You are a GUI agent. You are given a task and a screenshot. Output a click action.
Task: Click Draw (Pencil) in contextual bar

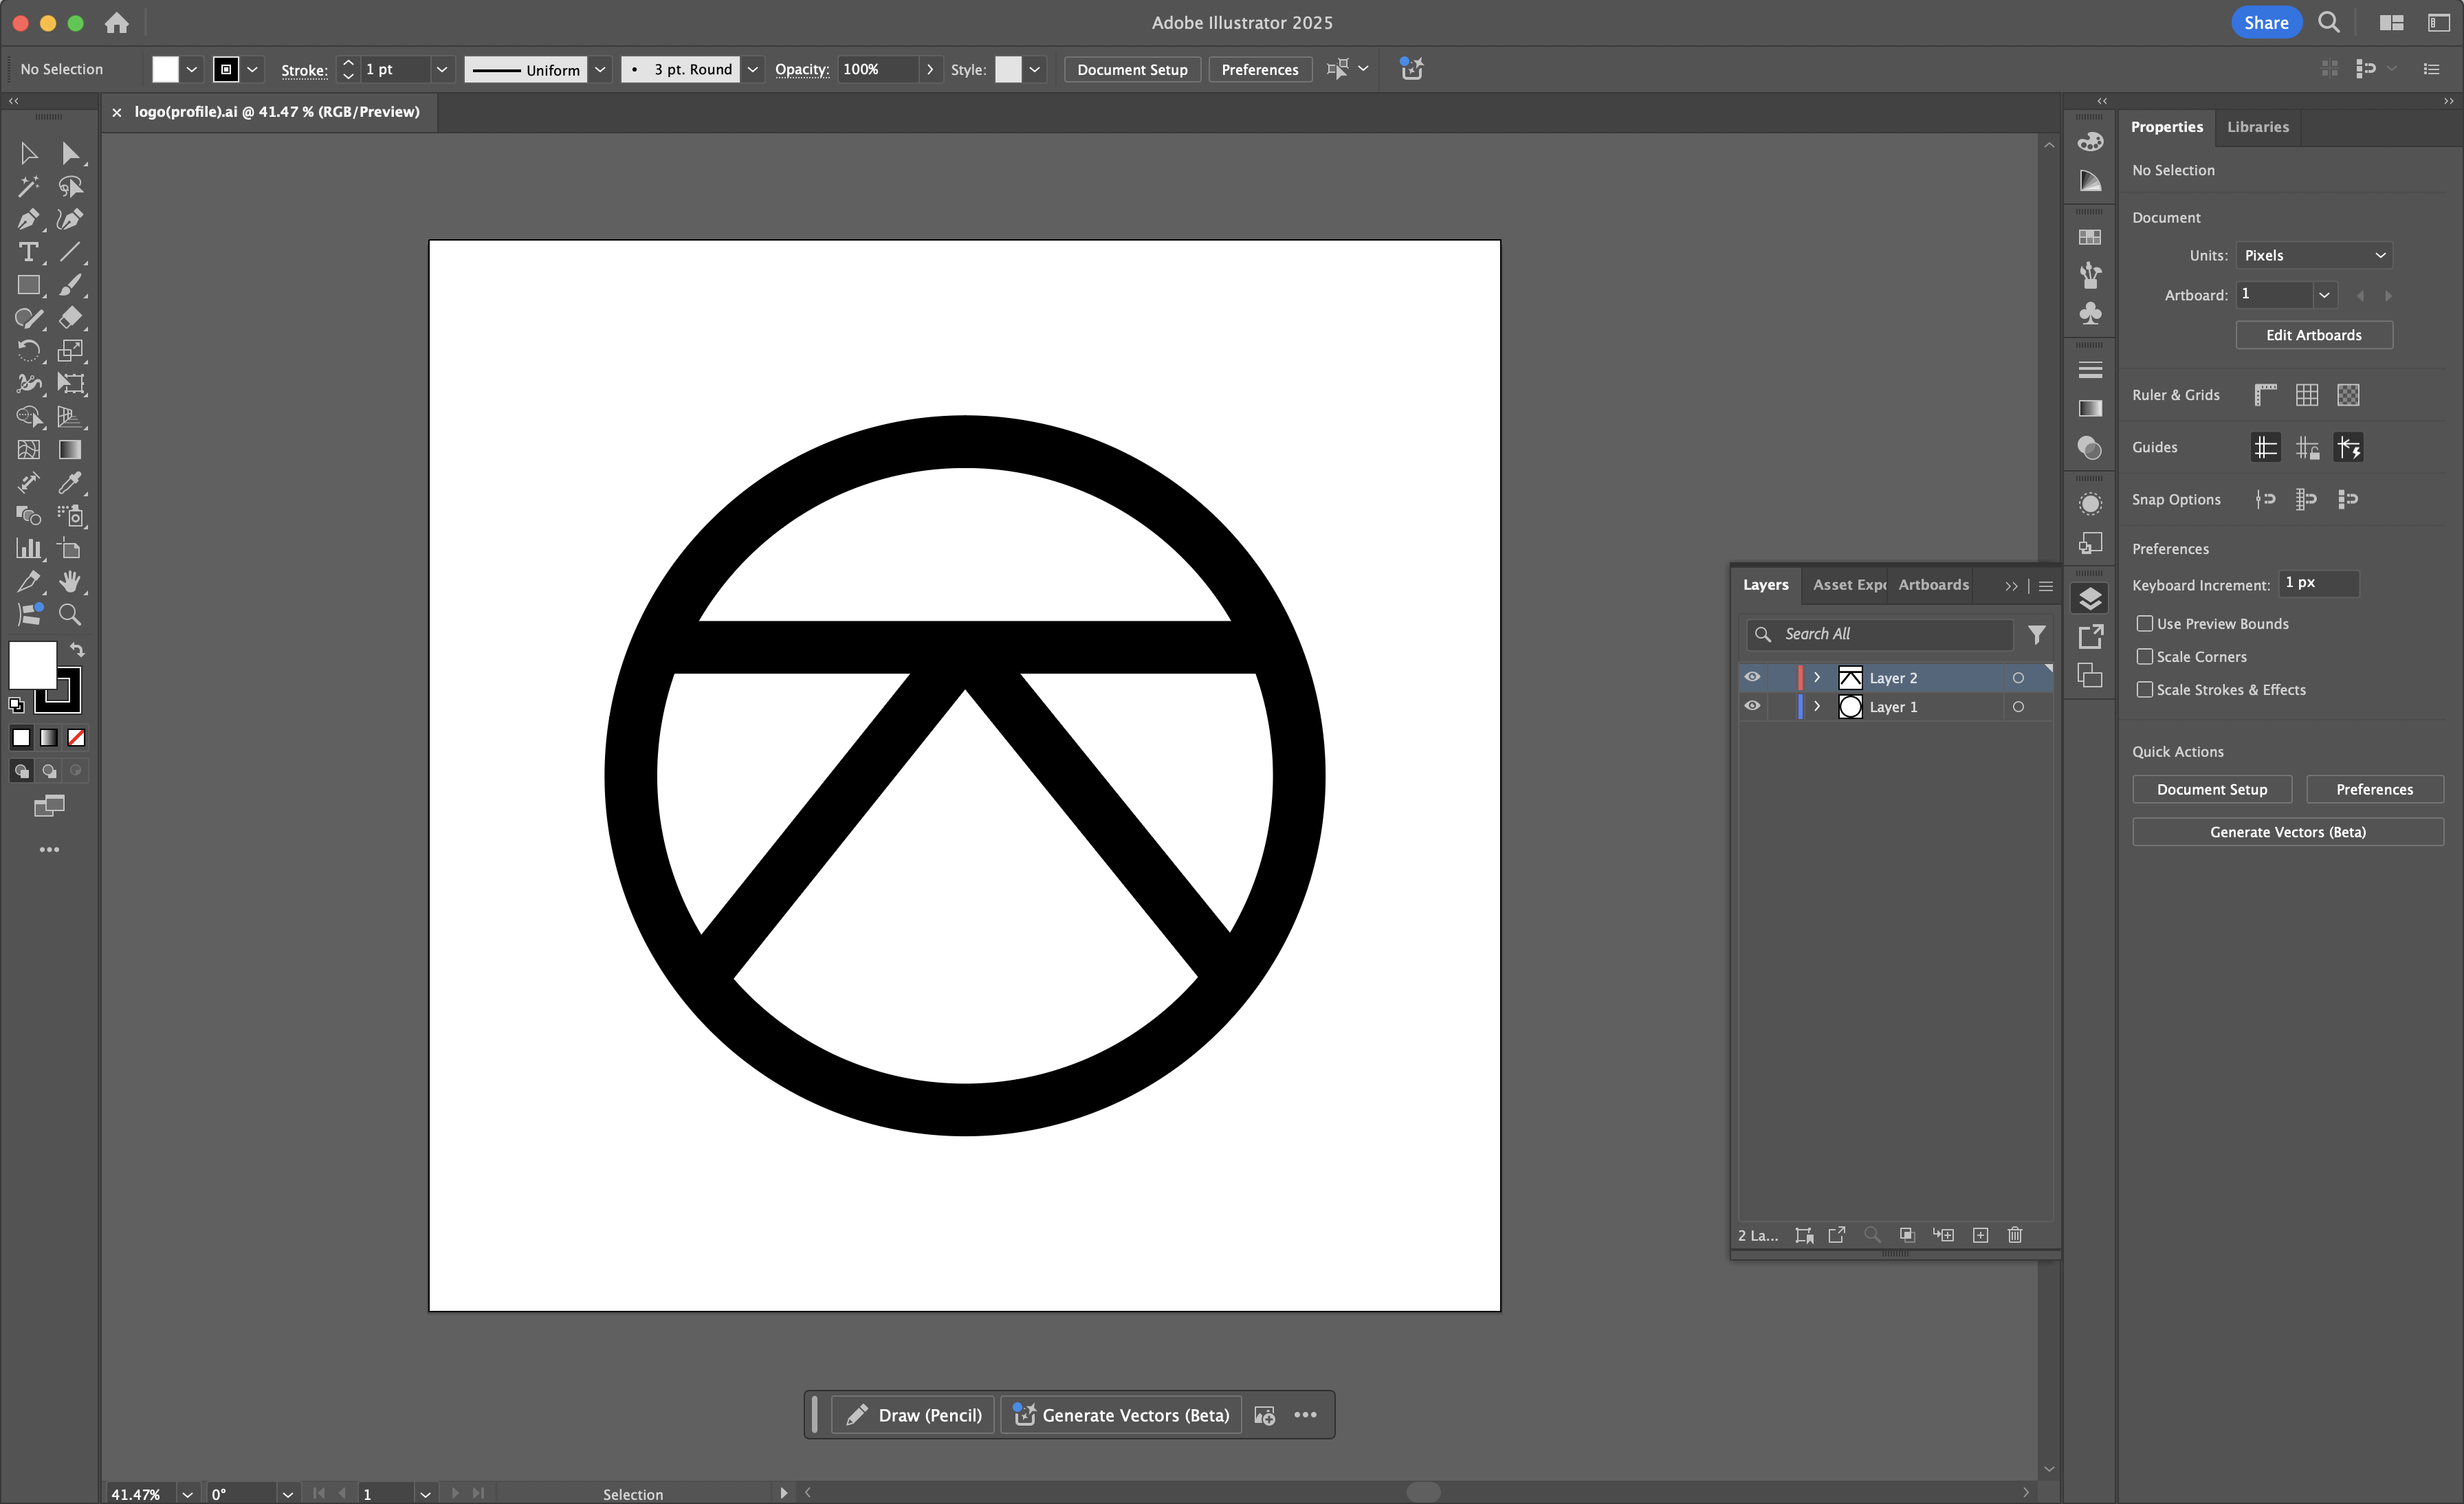pos(913,1415)
